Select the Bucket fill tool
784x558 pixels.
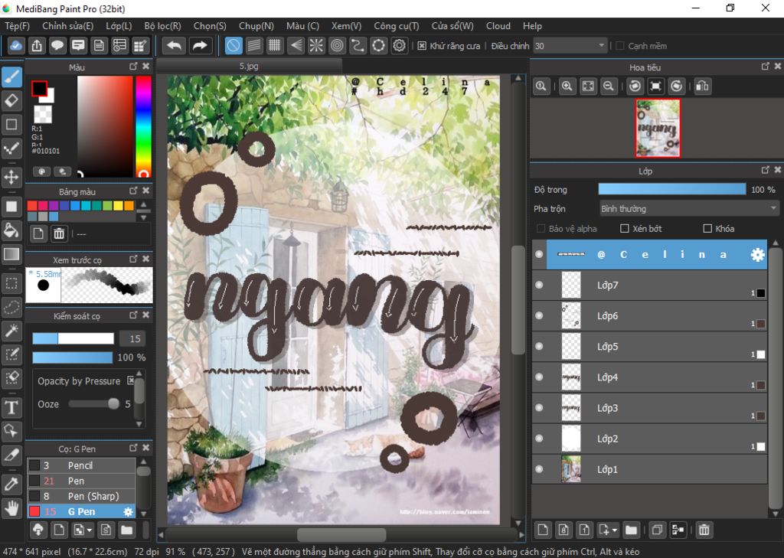(11, 230)
